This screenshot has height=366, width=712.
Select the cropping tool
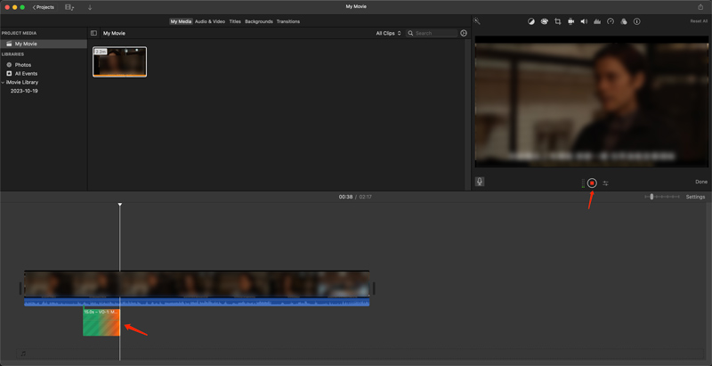557,21
